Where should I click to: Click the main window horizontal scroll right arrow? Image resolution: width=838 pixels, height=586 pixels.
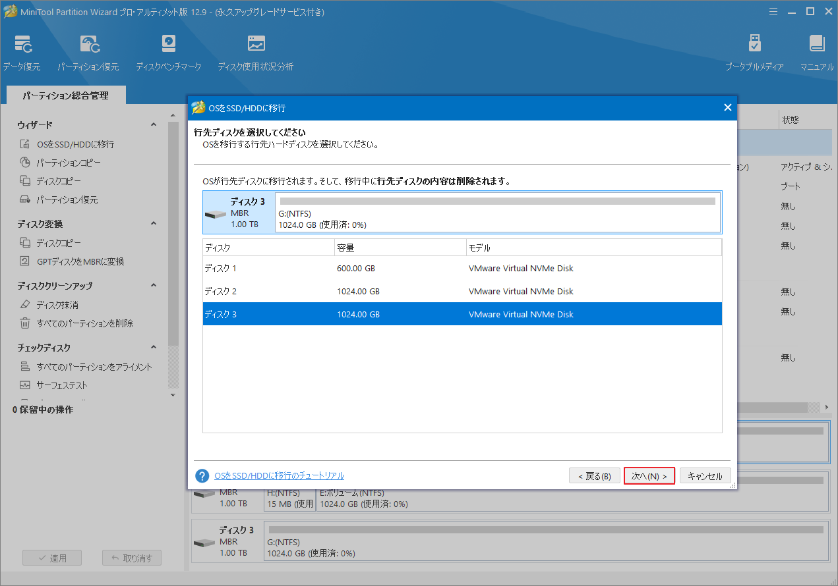[827, 407]
